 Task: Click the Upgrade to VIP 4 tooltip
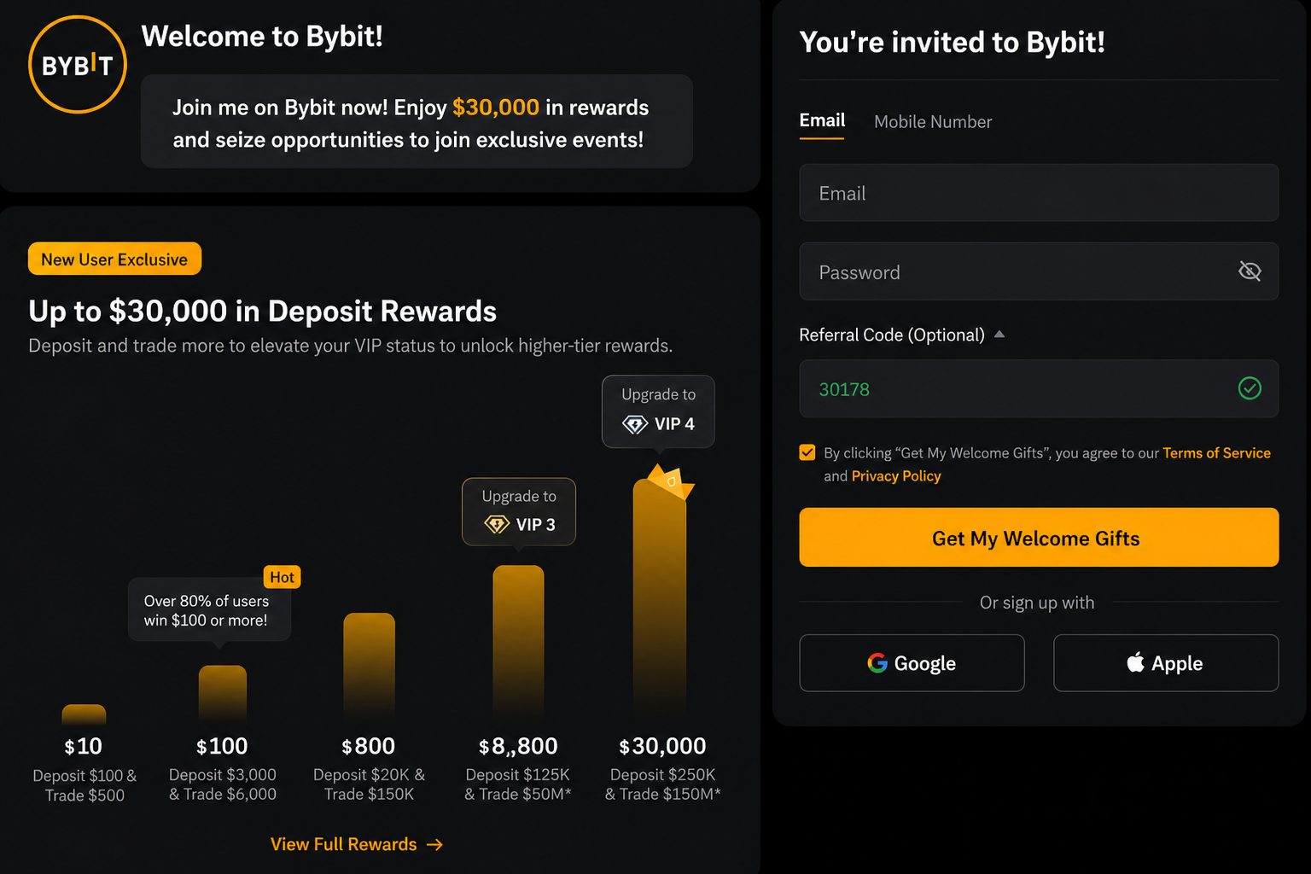point(658,411)
